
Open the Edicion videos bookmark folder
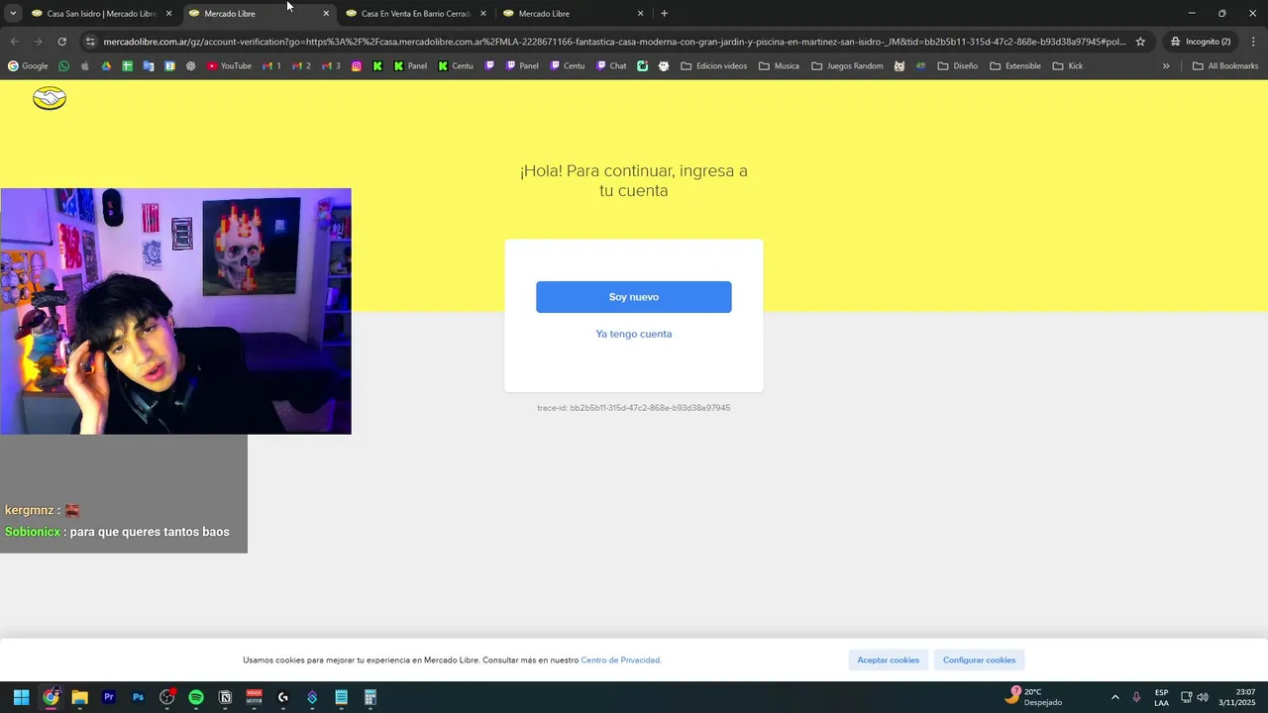pos(714,66)
